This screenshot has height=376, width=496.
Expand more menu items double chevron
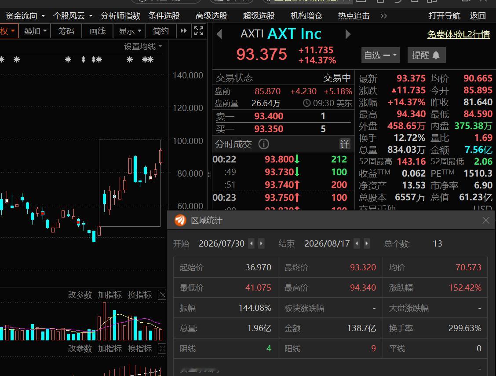coord(383,16)
